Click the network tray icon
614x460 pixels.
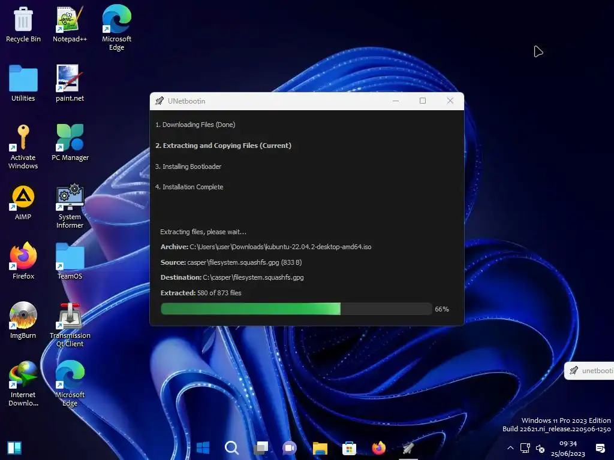click(x=525, y=447)
